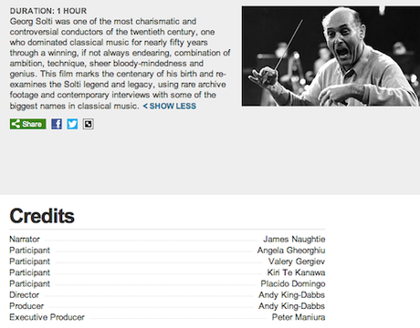Collapse description with SHOW LESS

pos(170,106)
